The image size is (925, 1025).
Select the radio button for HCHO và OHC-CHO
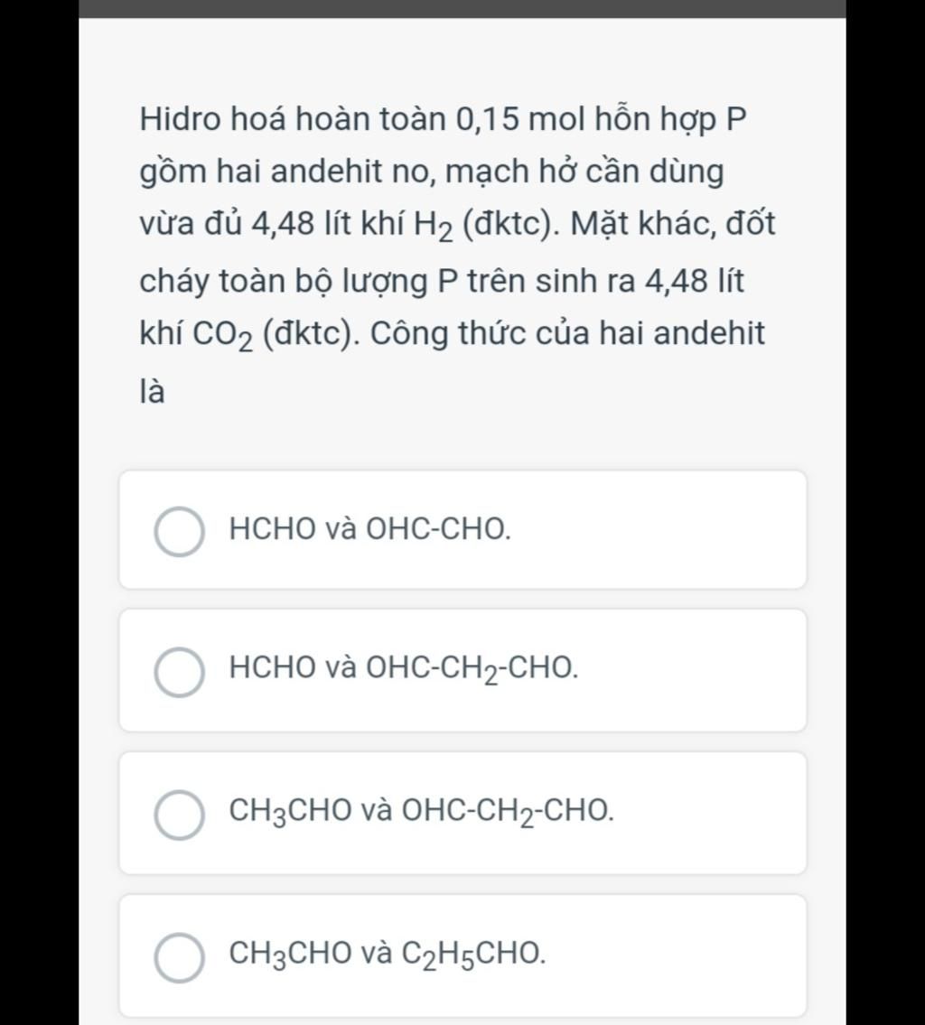(x=179, y=531)
